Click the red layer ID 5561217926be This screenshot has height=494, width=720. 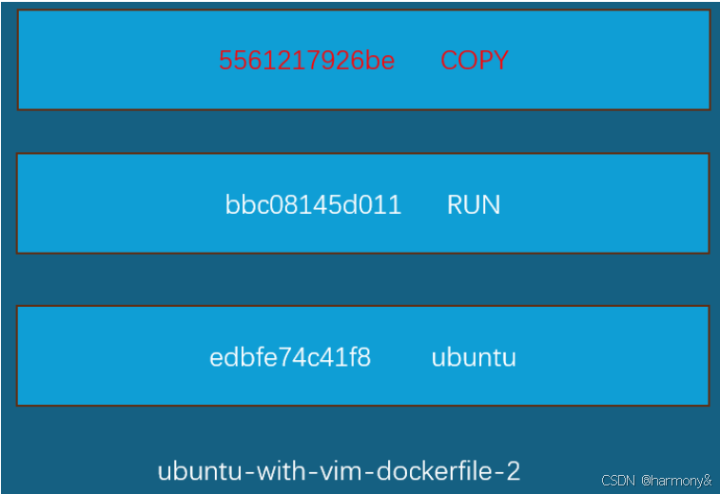point(306,61)
